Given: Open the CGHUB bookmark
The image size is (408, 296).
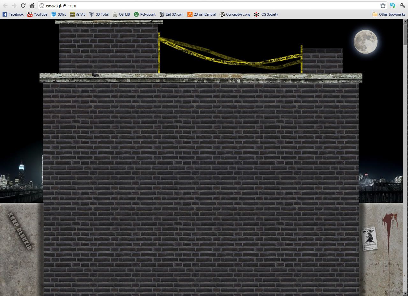Looking at the screenshot, I should [121, 14].
